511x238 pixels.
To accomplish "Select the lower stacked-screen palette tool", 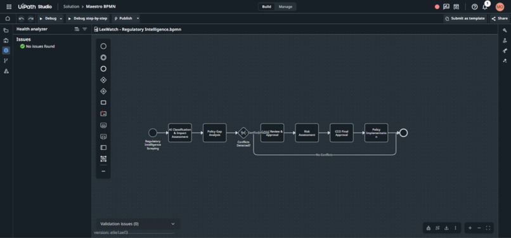I will (103, 136).
